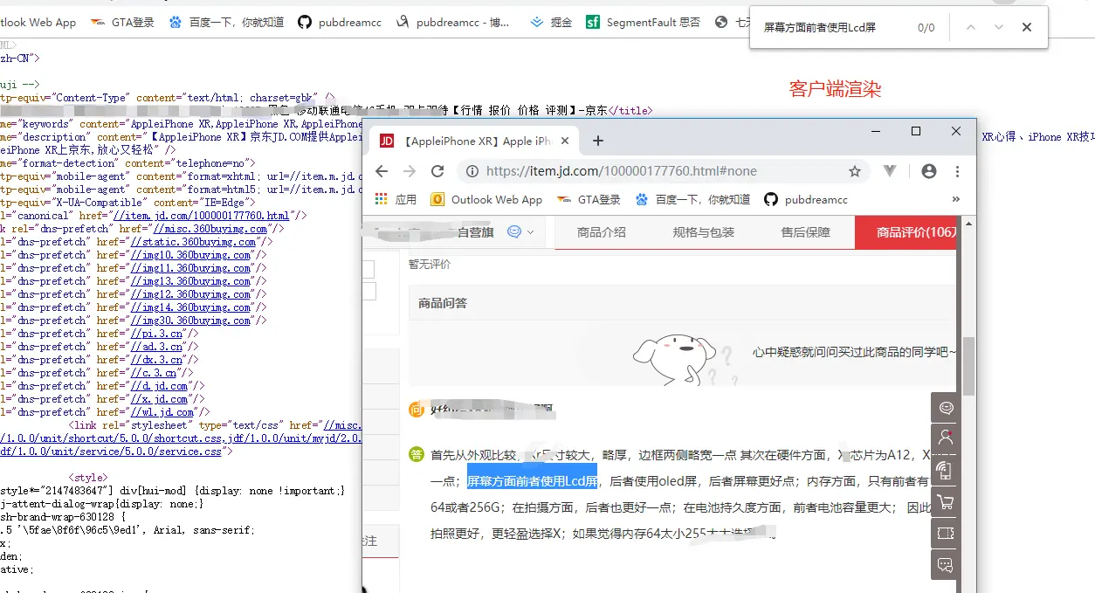Viewport: 1095px width, 593px height.
Task: Go to next find result arrow
Action: [998, 27]
